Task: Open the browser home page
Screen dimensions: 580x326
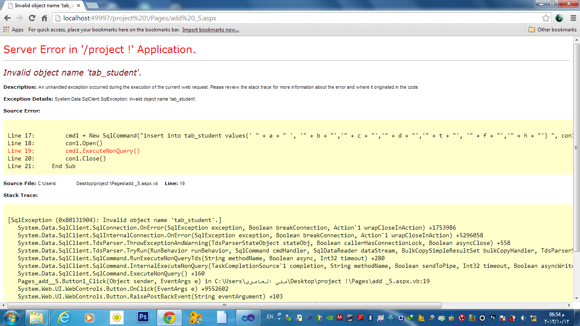Action: [44, 18]
